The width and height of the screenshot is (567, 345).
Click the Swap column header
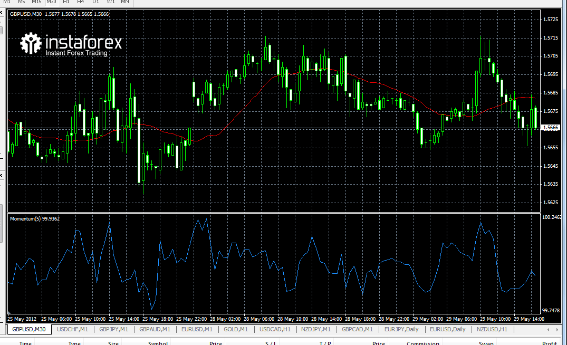click(x=486, y=343)
